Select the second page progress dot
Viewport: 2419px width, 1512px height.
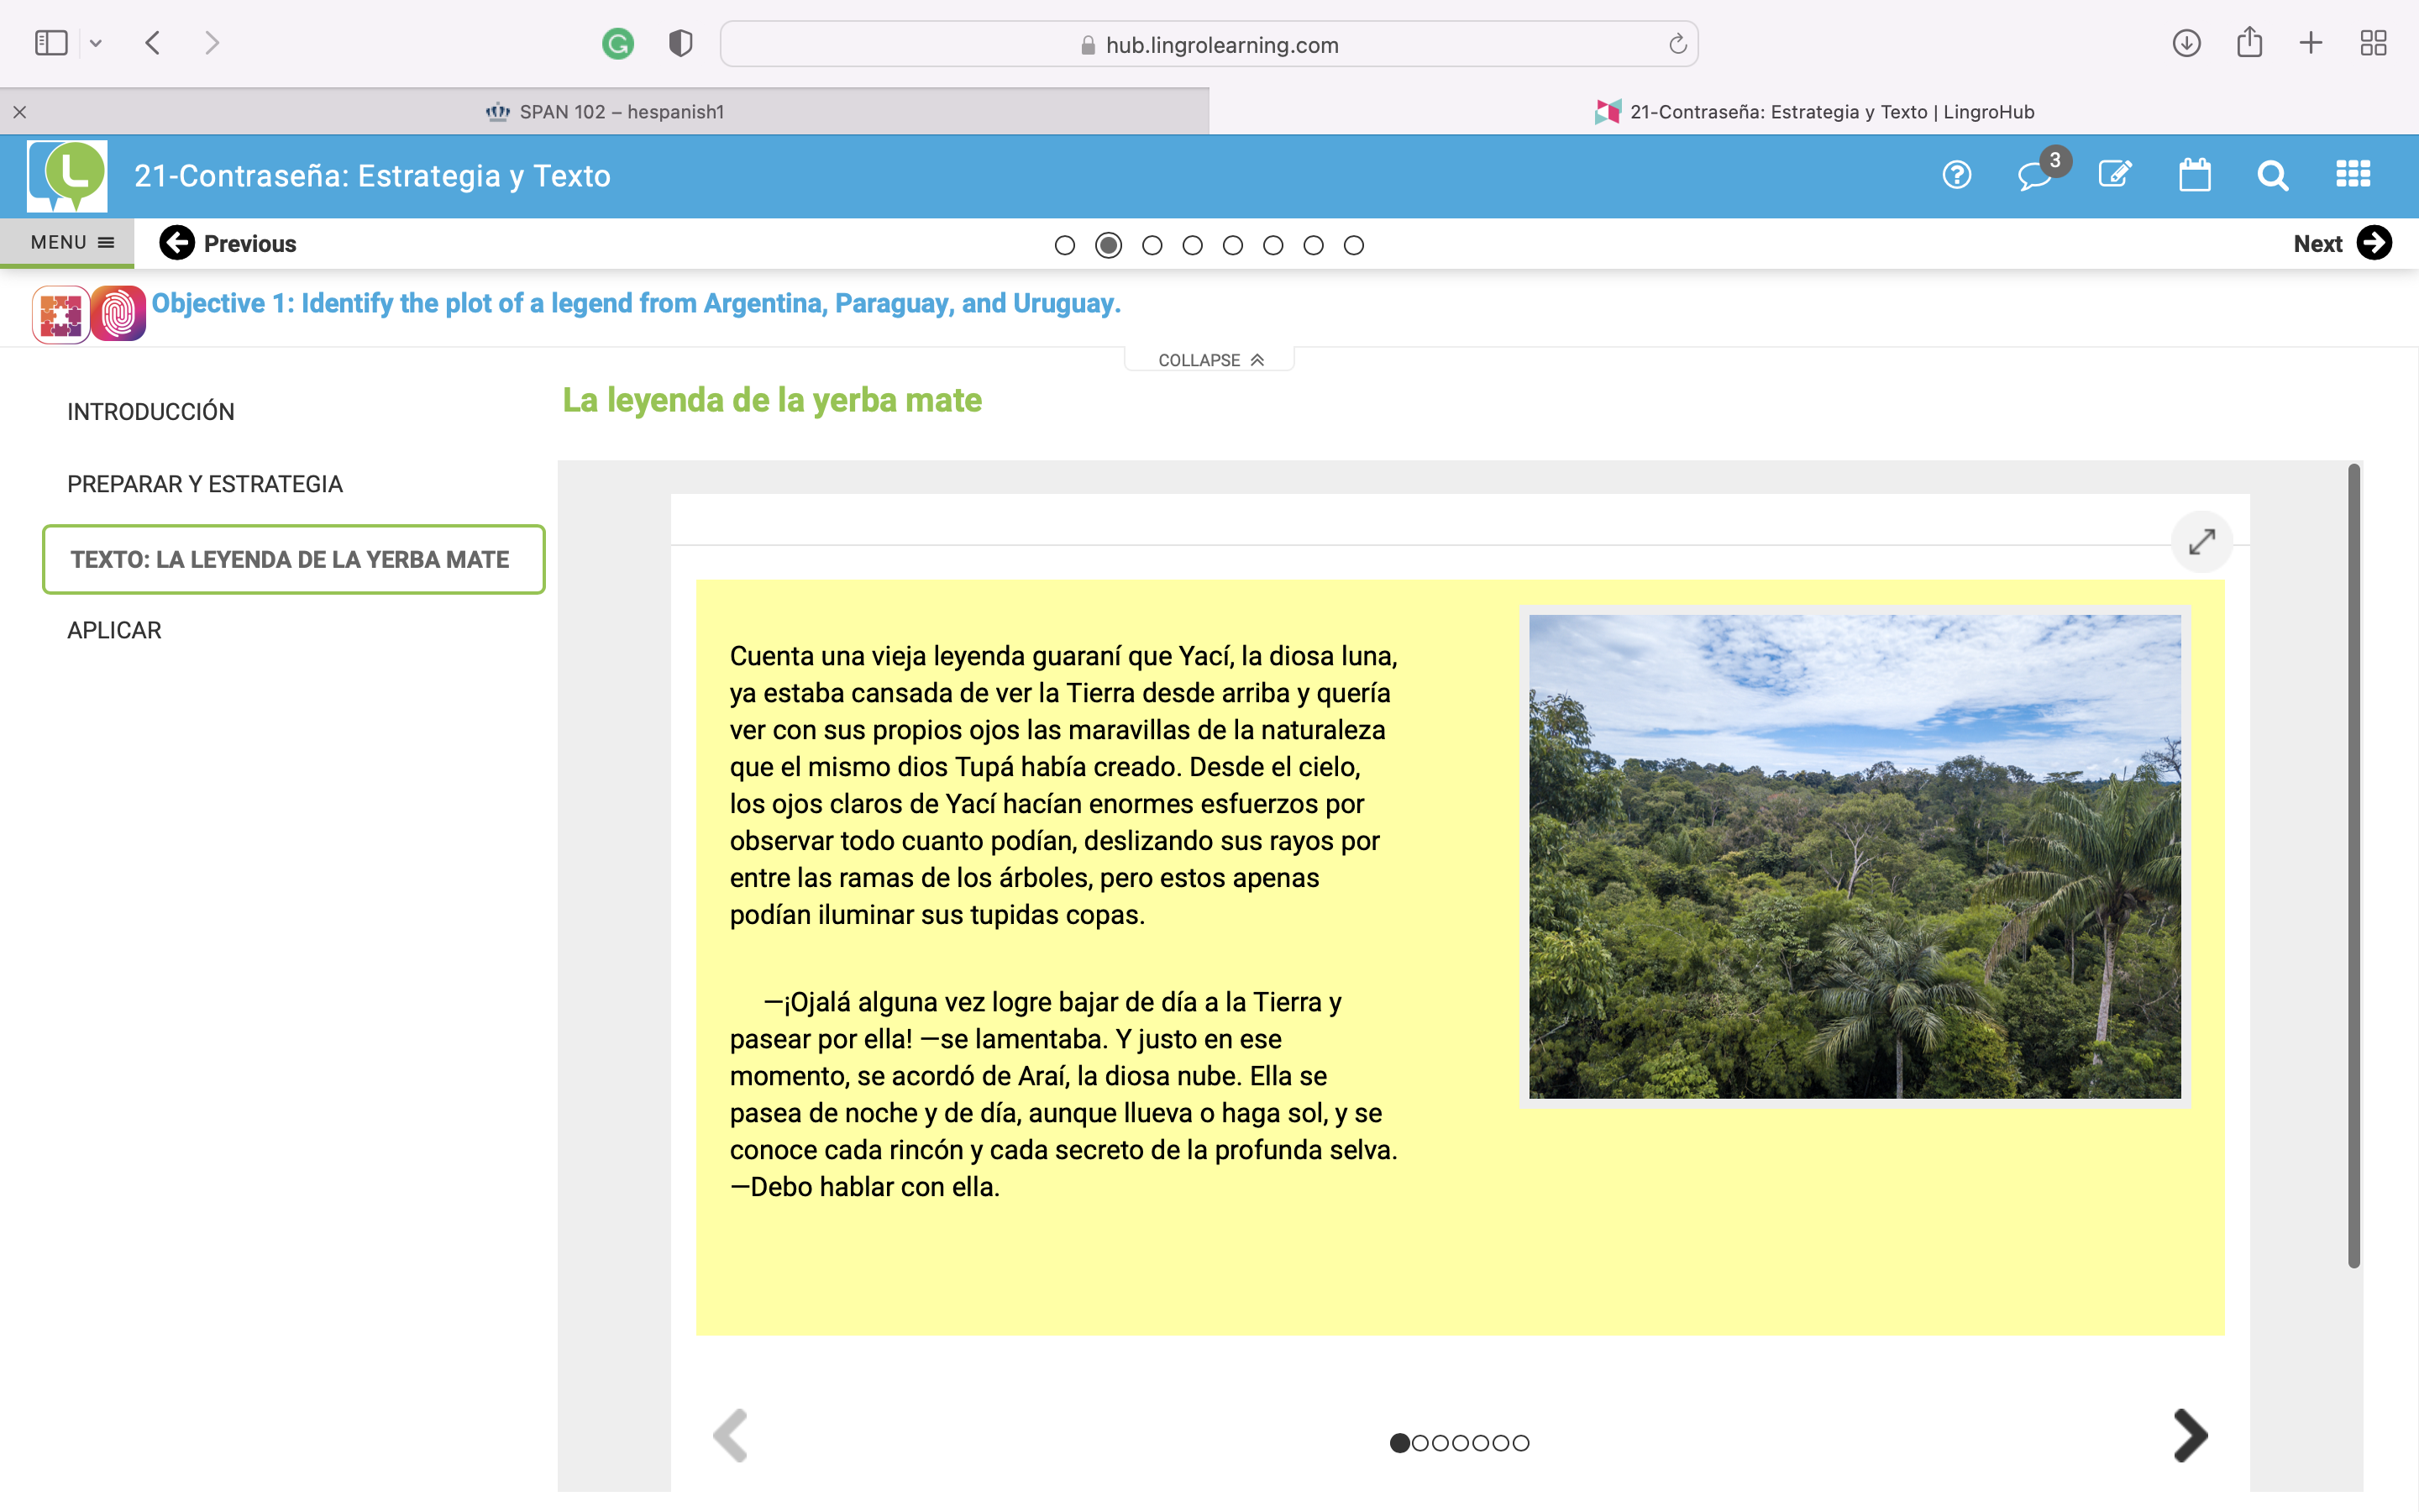pyautogui.click(x=1109, y=245)
